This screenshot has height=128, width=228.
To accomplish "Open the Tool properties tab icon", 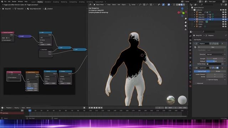I will click(x=190, y=36).
